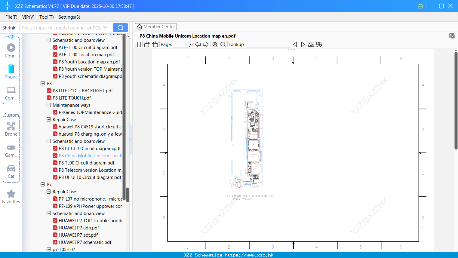The image size is (458, 258).
Task: Open HUAWEI P7 adt.pdf
Action: click(78, 235)
